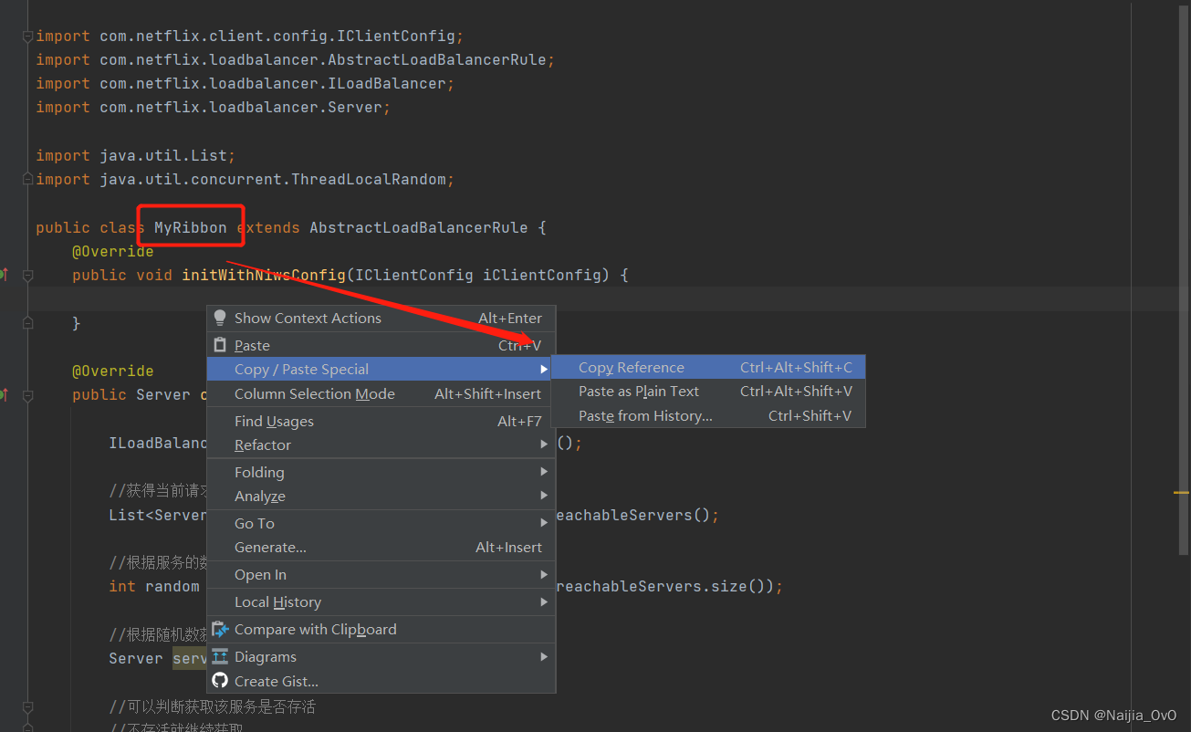The image size is (1191, 732).
Task: Toggle the fold marker by the bottom comment block
Action: coord(27,707)
